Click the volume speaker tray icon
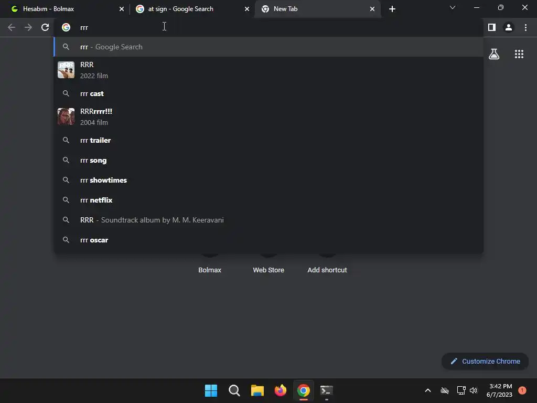 click(x=474, y=390)
